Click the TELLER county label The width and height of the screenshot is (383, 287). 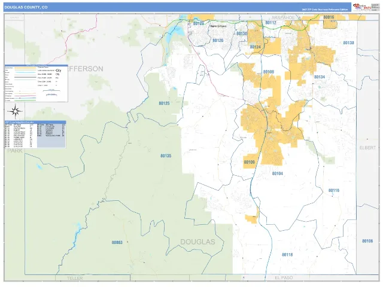75,278
